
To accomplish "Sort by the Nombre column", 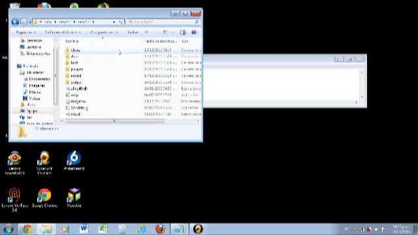I will coord(72,41).
